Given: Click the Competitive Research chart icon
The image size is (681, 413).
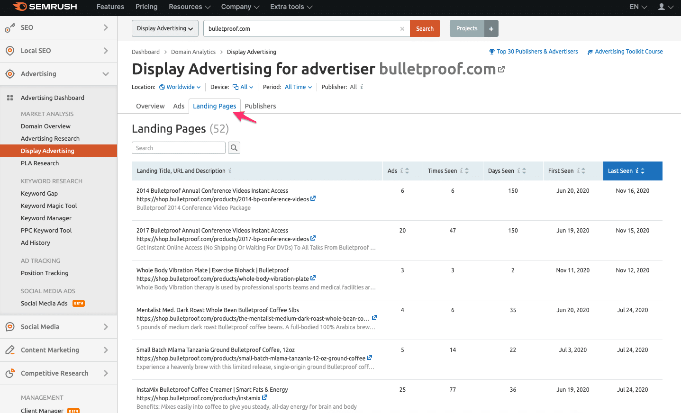Looking at the screenshot, I should coord(10,373).
